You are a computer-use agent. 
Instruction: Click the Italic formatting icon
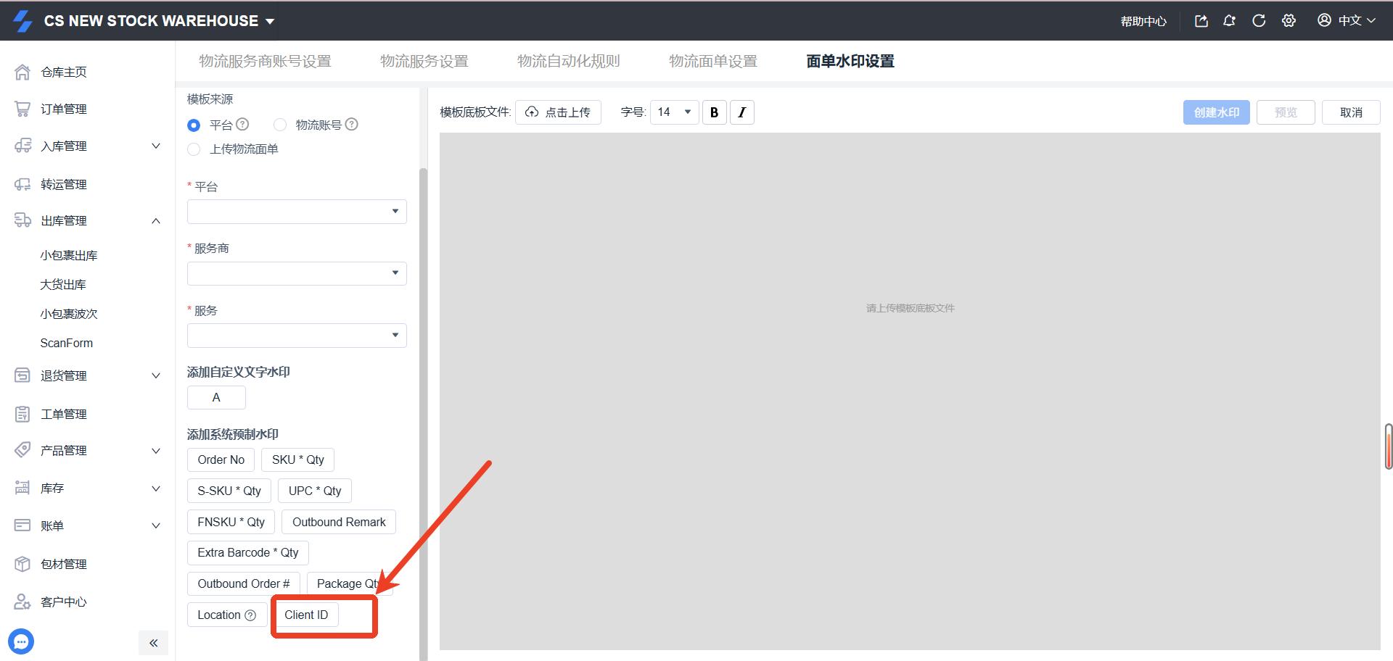[x=741, y=112]
